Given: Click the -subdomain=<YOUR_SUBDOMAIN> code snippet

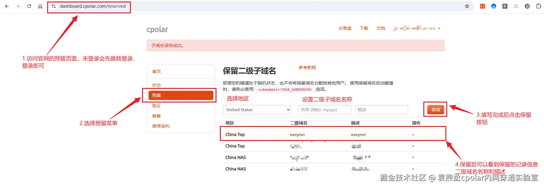Looking at the screenshot, I should [285, 90].
